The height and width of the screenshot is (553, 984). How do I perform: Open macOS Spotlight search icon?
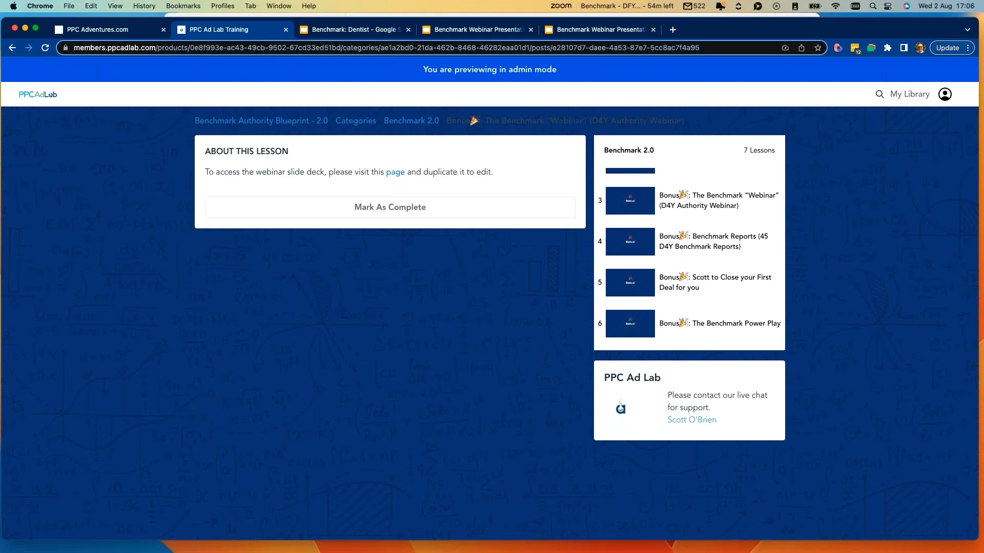point(873,6)
